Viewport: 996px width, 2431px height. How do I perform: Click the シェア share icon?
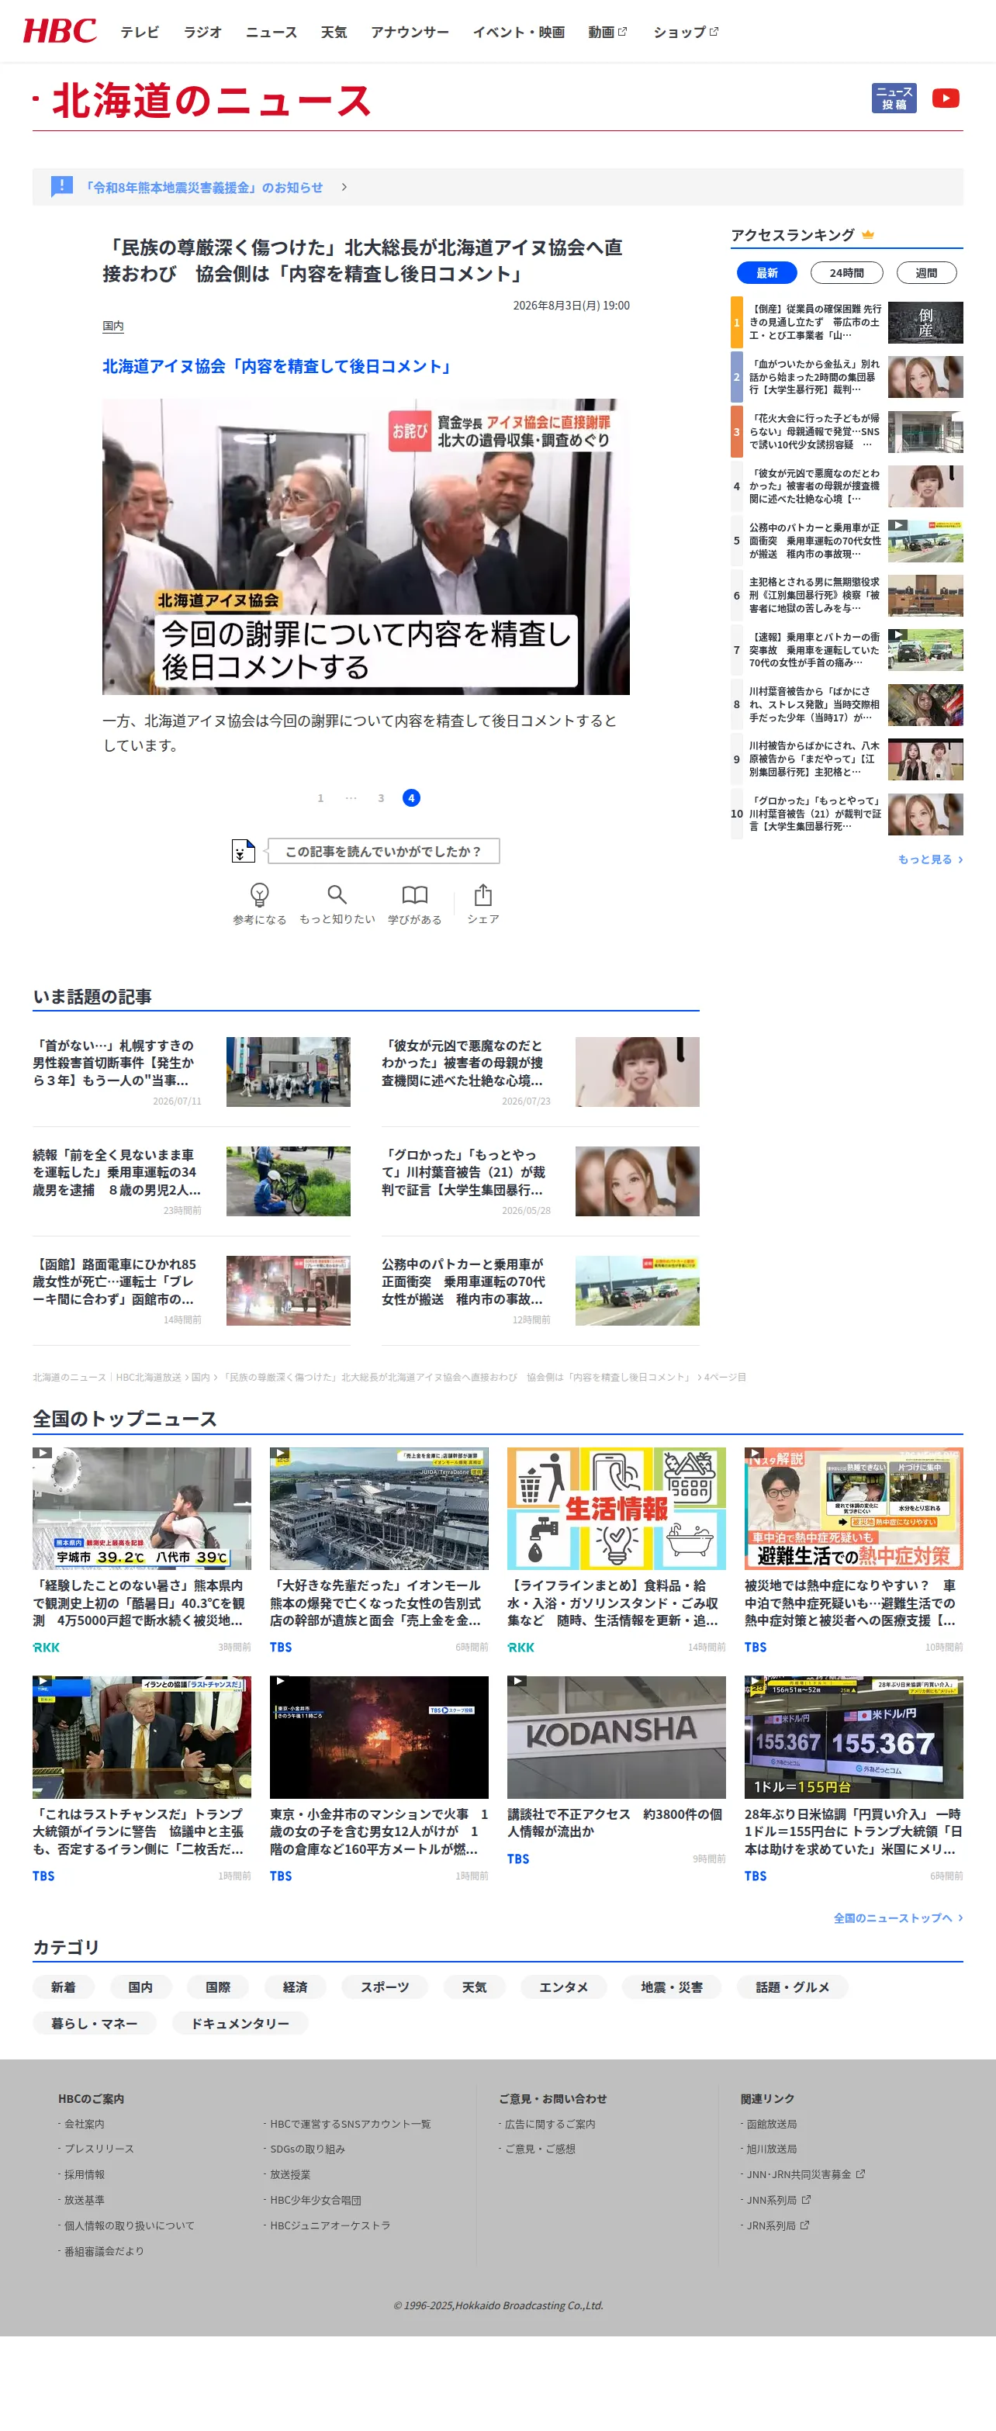(482, 894)
